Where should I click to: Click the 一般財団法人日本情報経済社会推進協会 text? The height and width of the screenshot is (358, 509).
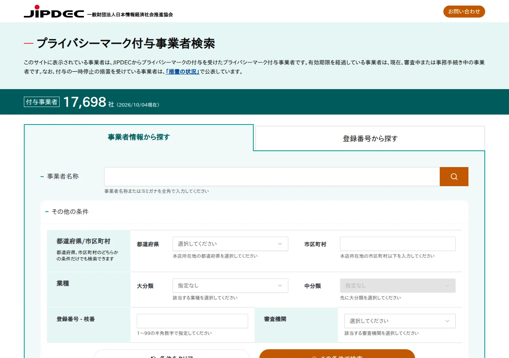[130, 14]
